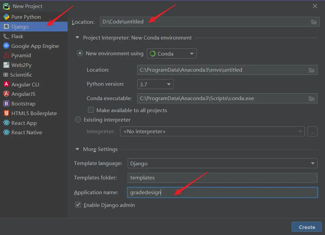Click the Bootstrap B icon

click(x=6, y=103)
